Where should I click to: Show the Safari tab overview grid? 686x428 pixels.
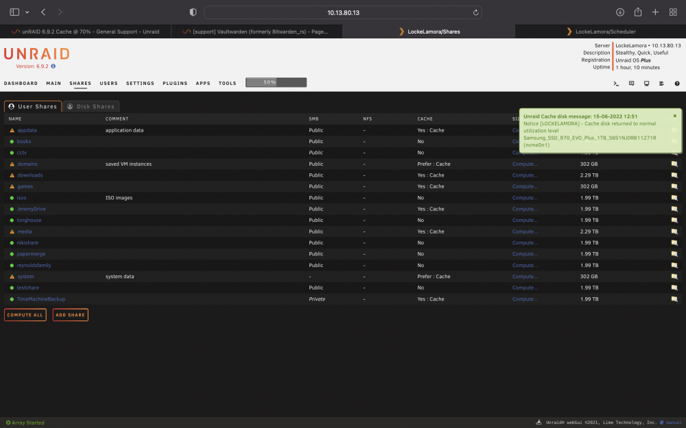coord(674,12)
